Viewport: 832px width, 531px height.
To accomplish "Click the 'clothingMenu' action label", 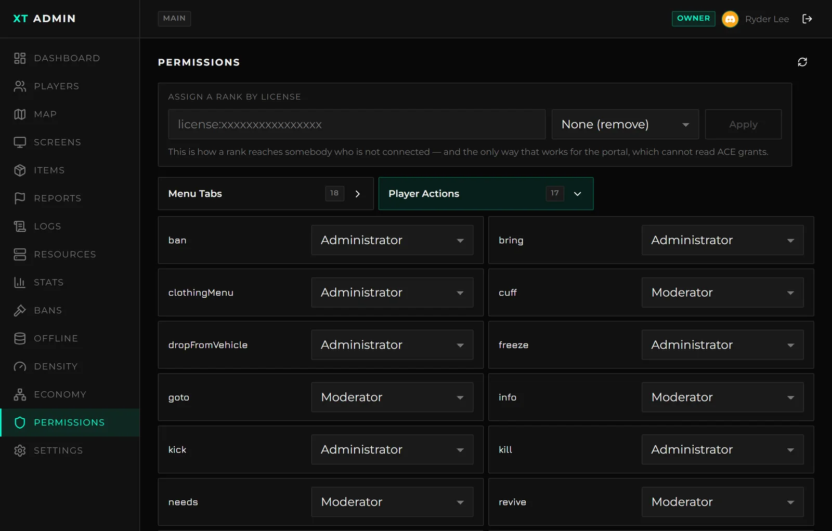I will pyautogui.click(x=201, y=293).
